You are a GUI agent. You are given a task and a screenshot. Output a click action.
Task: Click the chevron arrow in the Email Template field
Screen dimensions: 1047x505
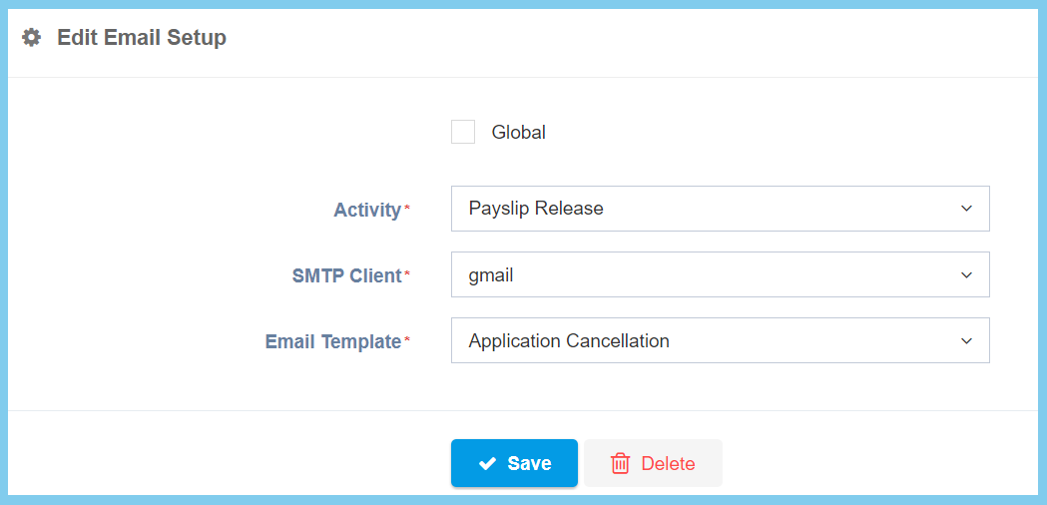pyautogui.click(x=965, y=340)
